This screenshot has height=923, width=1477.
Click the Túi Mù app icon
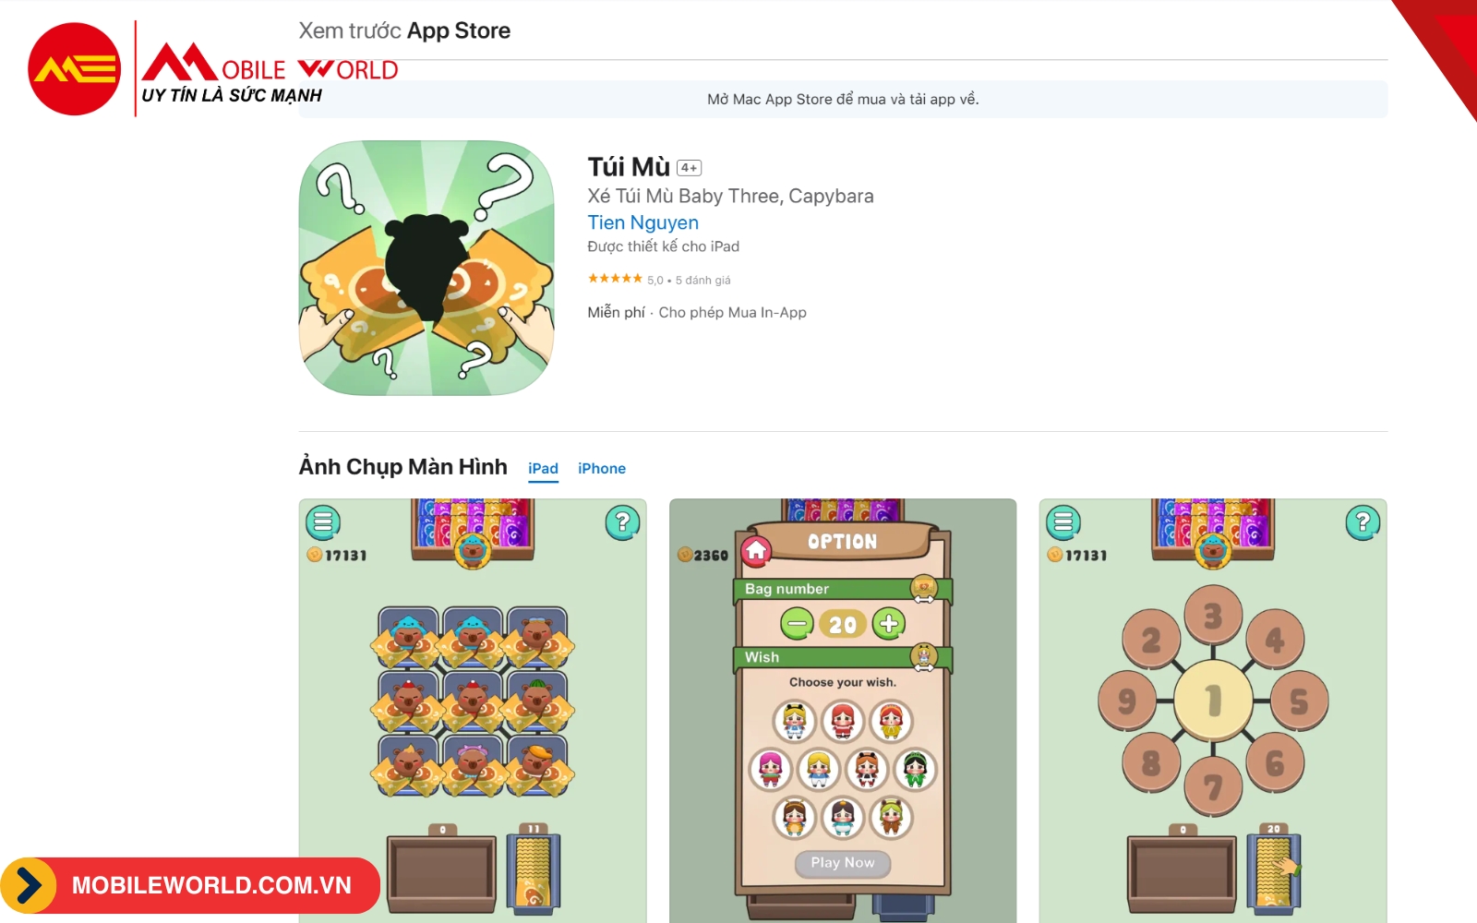(426, 268)
